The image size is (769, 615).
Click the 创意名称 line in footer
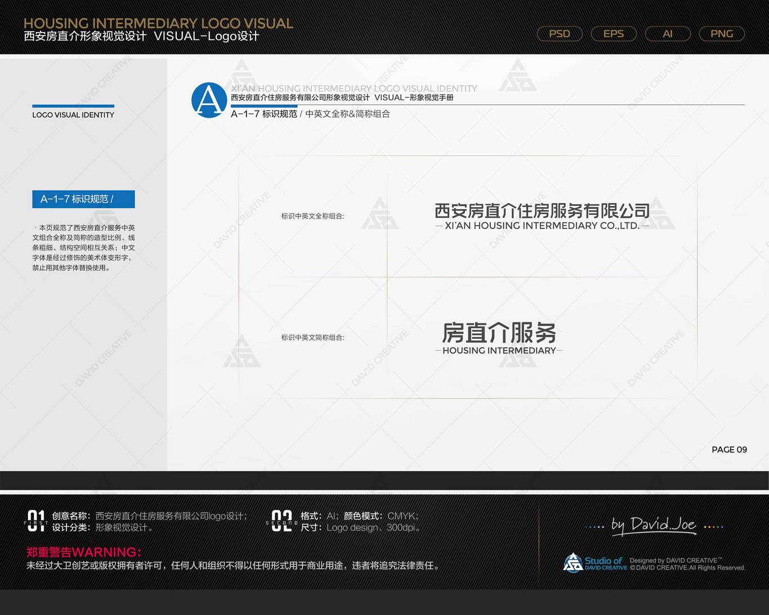(150, 516)
